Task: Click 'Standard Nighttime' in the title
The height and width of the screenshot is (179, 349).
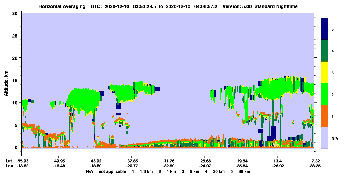Action: click(x=276, y=6)
